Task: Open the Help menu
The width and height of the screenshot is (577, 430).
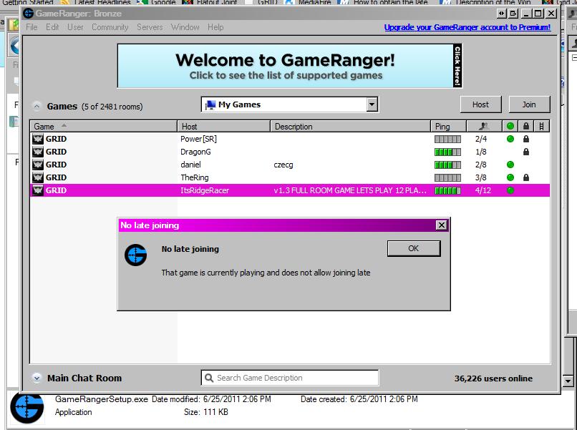Action: click(215, 27)
